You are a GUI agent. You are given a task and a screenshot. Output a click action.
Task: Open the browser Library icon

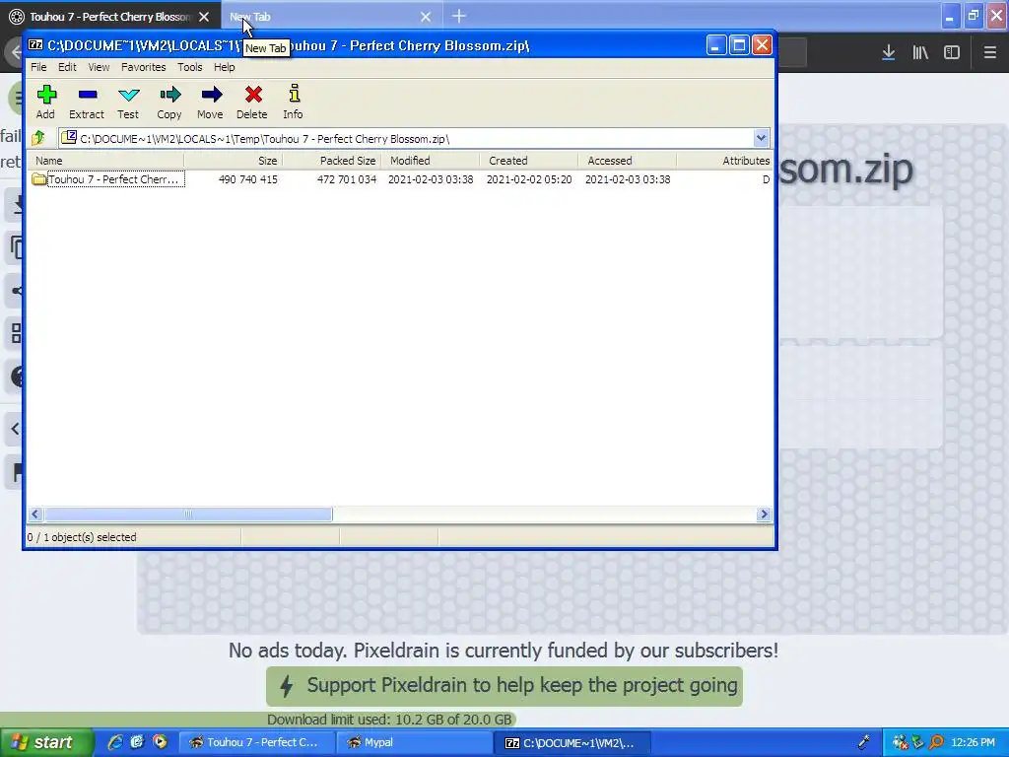(920, 53)
